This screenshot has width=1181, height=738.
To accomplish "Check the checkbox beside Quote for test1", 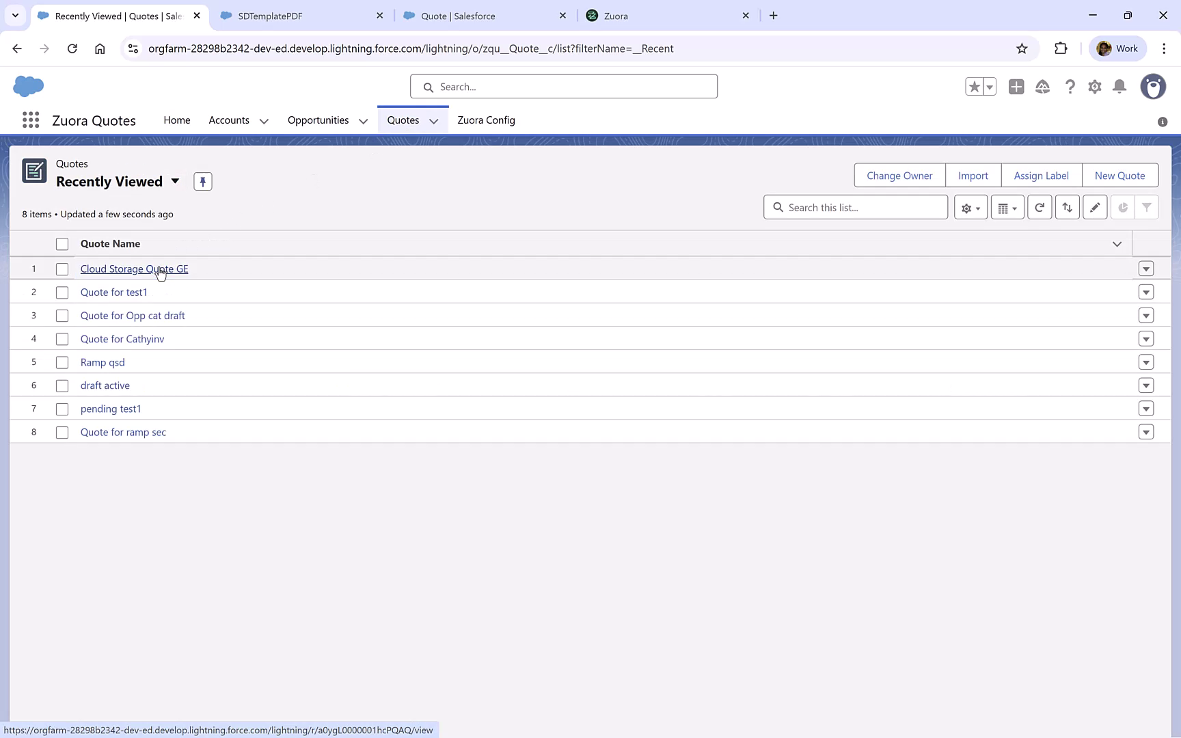I will [62, 292].
